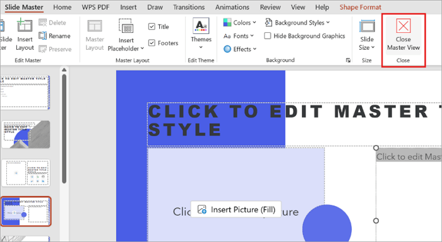The width and height of the screenshot is (442, 242).
Task: Click the Insert Layout icon
Action: pos(25,25)
